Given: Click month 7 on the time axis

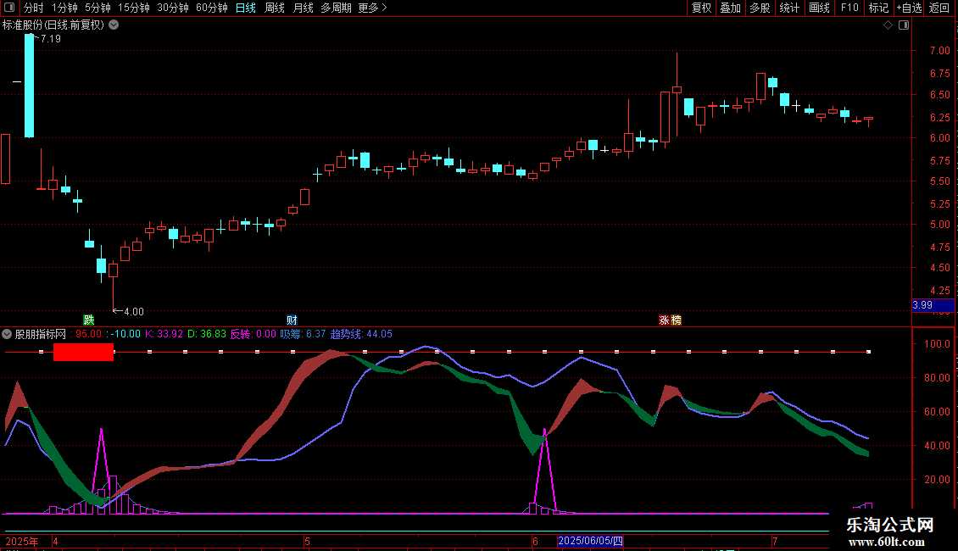Looking at the screenshot, I should click(x=775, y=541).
